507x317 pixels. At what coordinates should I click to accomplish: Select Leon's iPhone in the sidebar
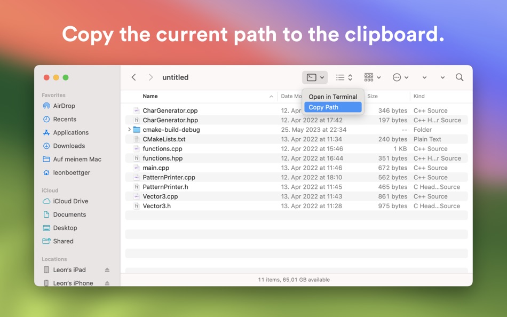(x=73, y=283)
